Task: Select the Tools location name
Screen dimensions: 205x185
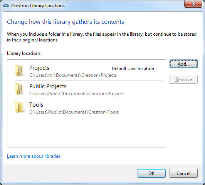Action: coord(36,105)
